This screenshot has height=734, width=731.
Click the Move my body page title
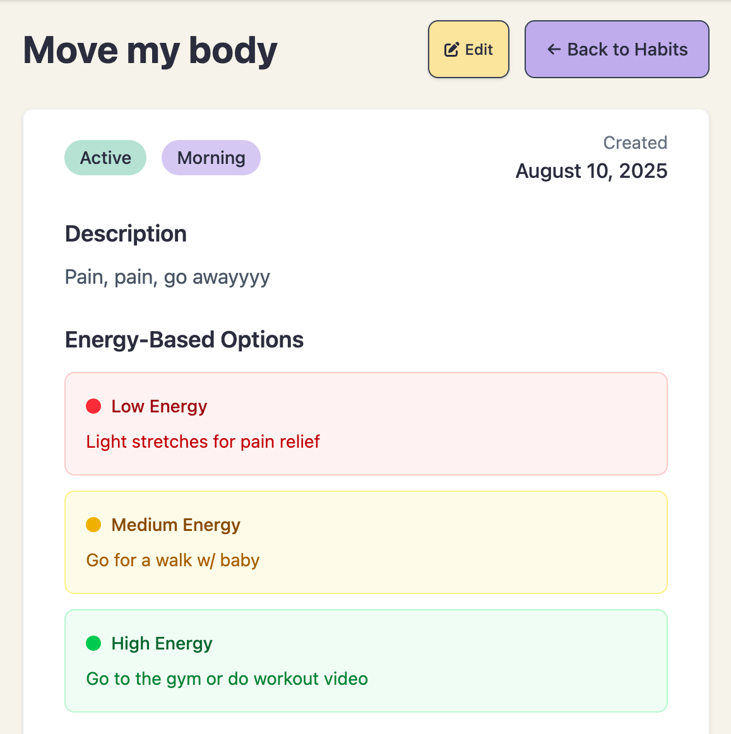[x=150, y=50]
